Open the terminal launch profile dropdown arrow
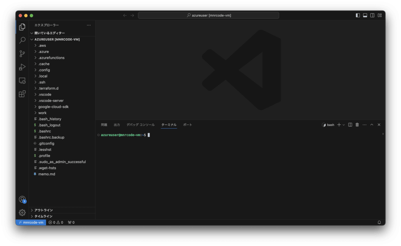This screenshot has height=246, width=401. (344, 125)
